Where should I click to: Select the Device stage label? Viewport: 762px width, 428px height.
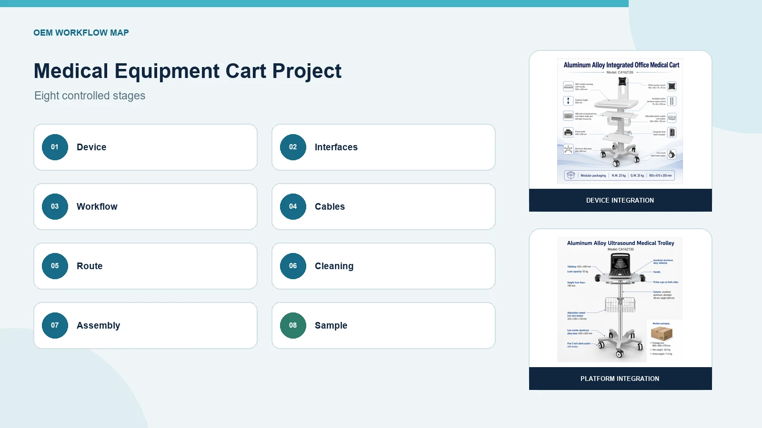pyautogui.click(x=91, y=147)
